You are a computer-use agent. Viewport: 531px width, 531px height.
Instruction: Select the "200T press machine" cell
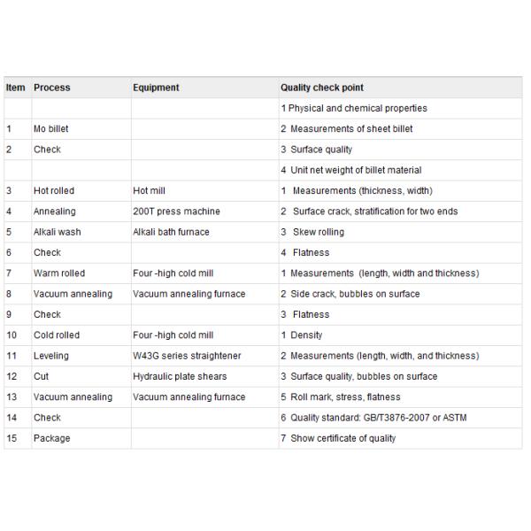[176, 212]
